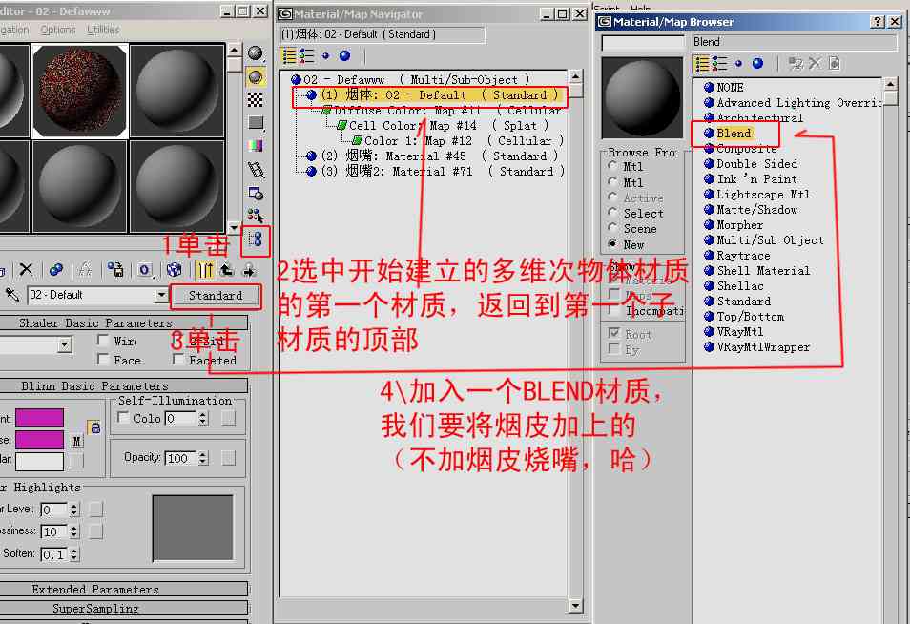Open the Utilities menu in Material Editor
This screenshot has width=910, height=624.
click(x=103, y=30)
